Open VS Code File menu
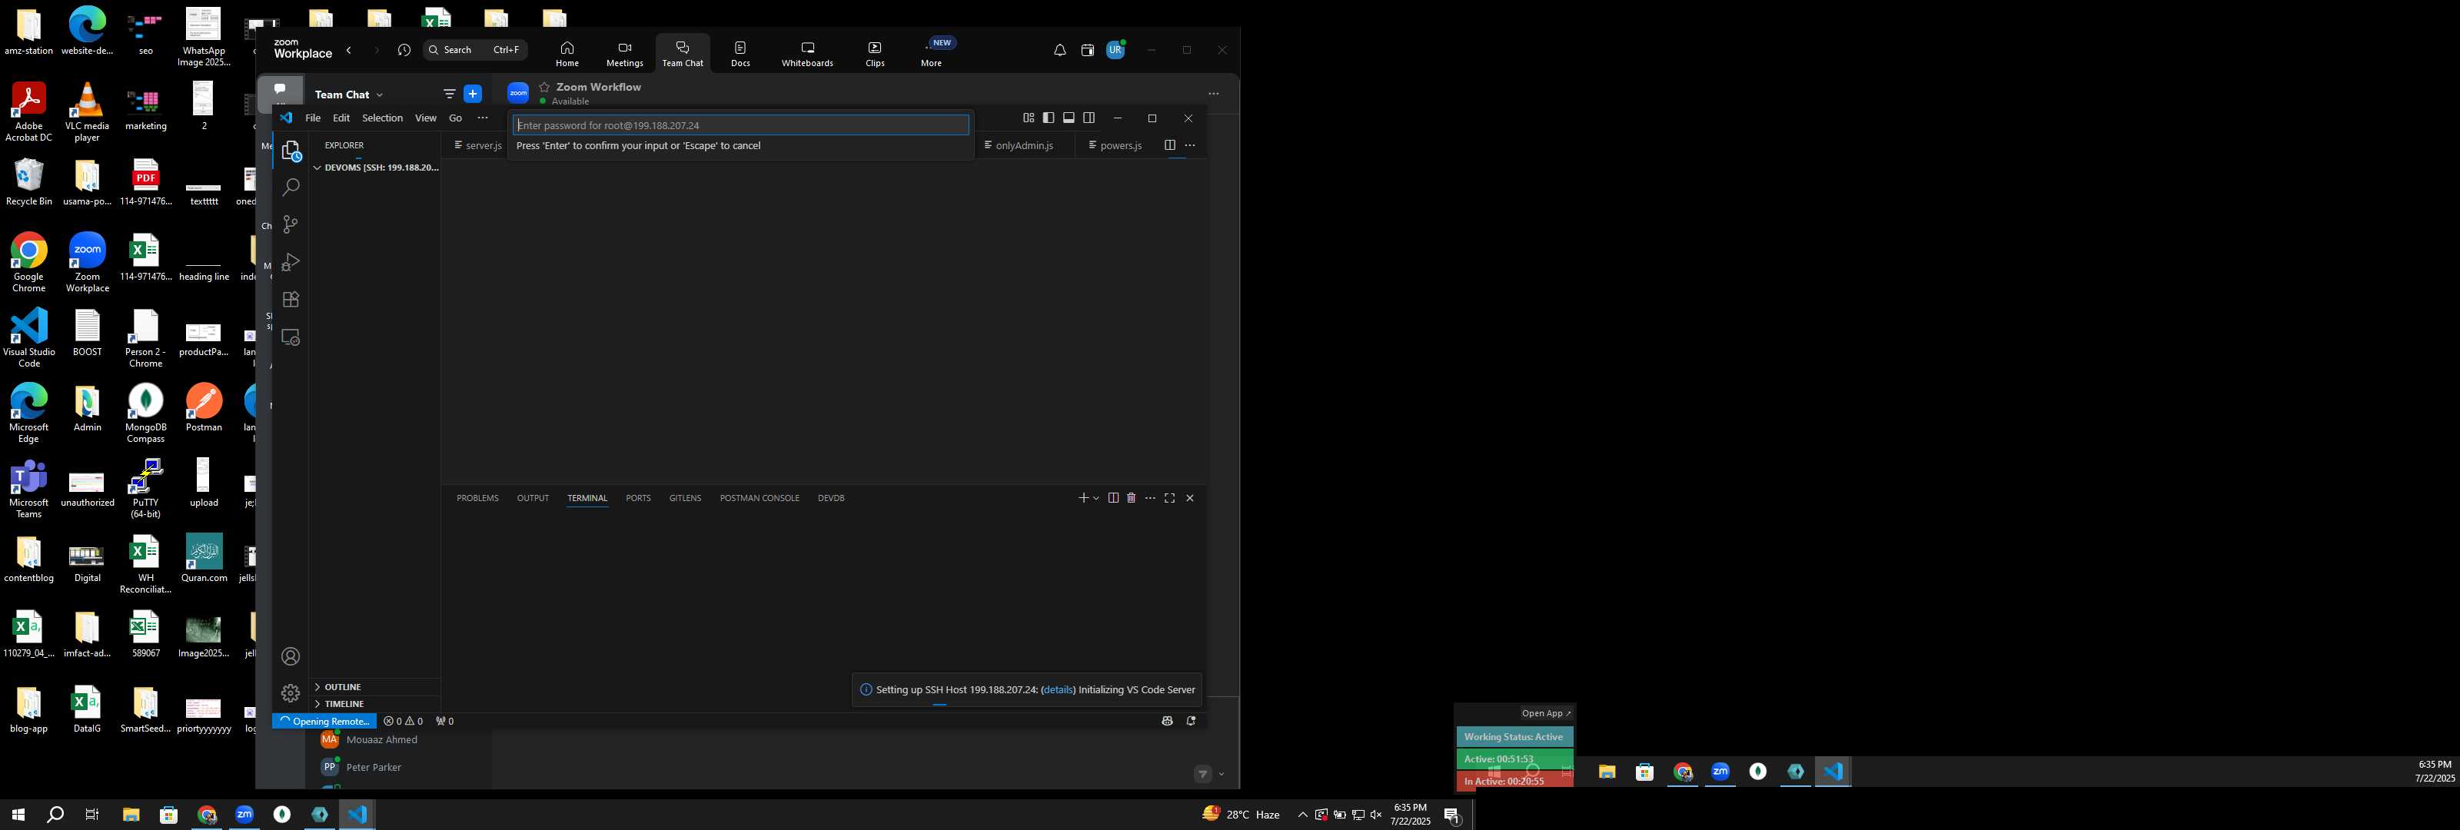This screenshot has width=2460, height=830. pos(313,118)
